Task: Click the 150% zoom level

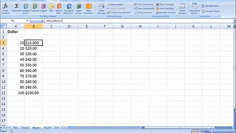Action: (x=206, y=132)
